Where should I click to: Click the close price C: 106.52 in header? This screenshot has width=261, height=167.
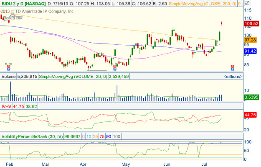[x=141, y=3]
